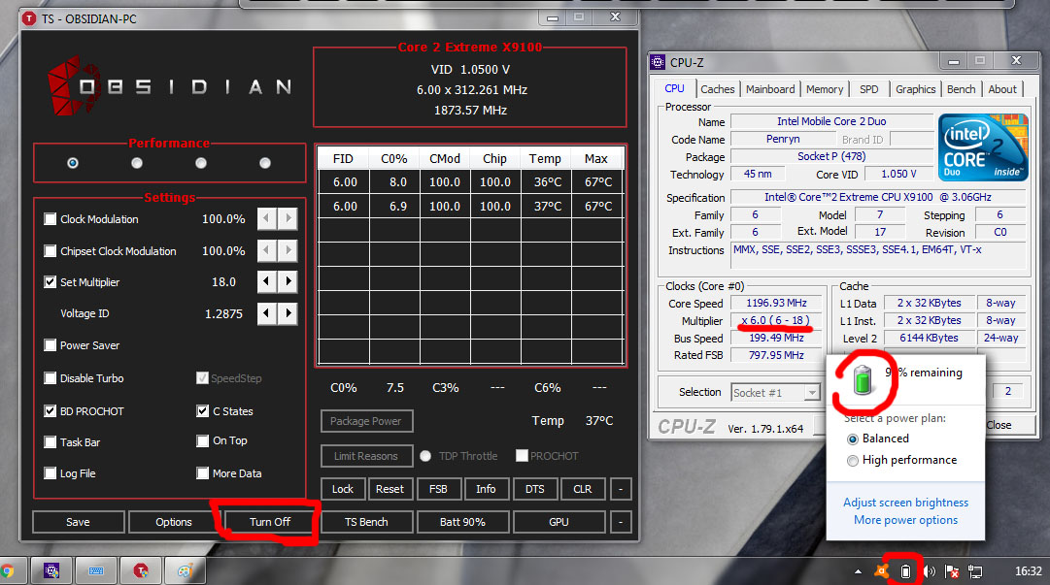1050x585 pixels.
Task: Uncheck the Set Multiplier checkbox
Action: (51, 281)
